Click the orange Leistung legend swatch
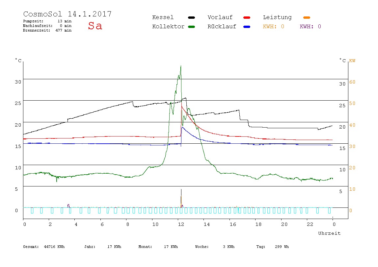The height and width of the screenshot is (267, 378). [x=307, y=17]
